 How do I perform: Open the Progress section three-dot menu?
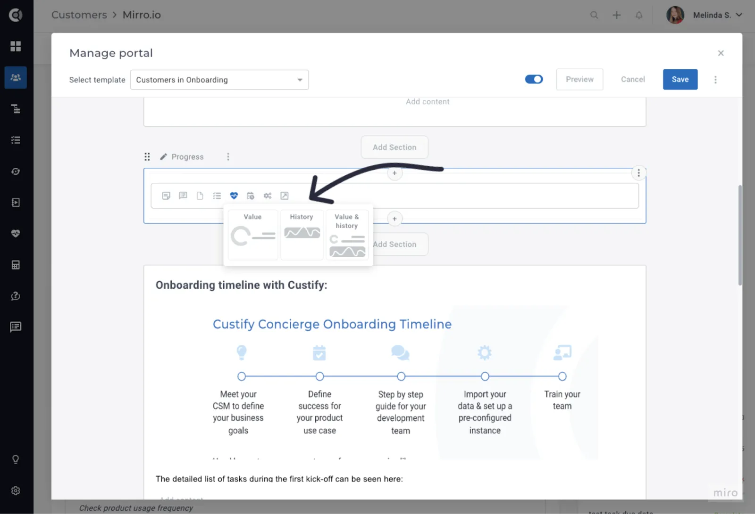[228, 157]
